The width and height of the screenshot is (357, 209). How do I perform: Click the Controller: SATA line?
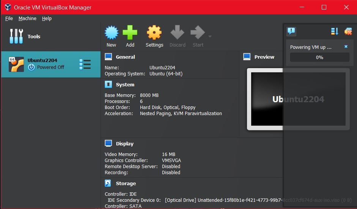pyautogui.click(x=123, y=206)
